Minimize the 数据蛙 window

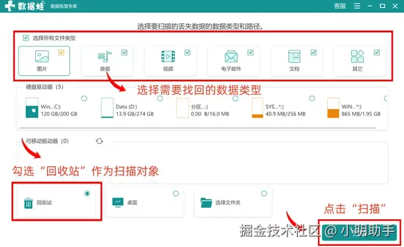(x=370, y=6)
